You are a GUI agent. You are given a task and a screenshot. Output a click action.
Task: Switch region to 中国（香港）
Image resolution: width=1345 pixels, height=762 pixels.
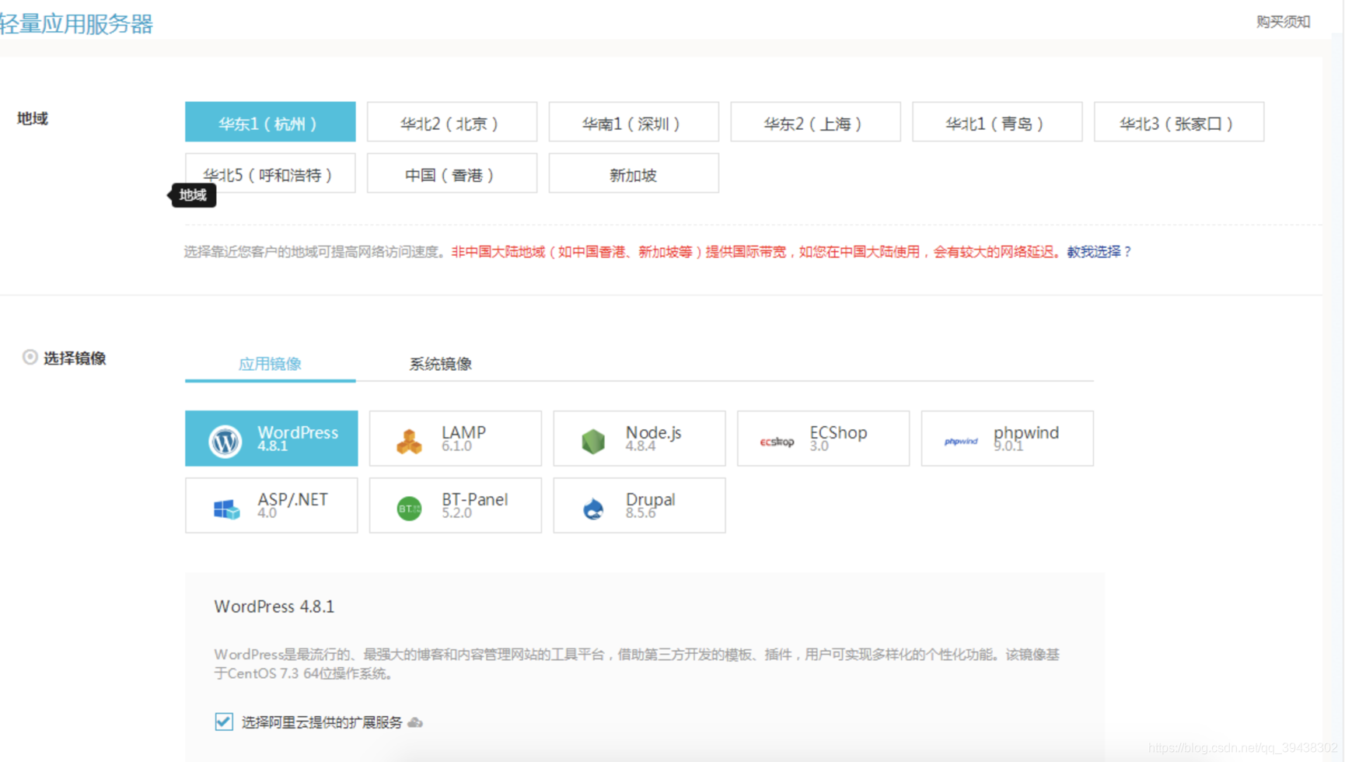click(452, 173)
